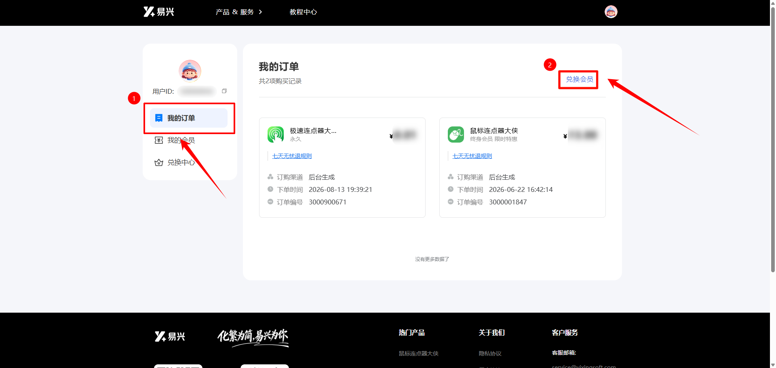Open 七天无忧退规则 under the 鼠标连点器大侠 order

[472, 156]
